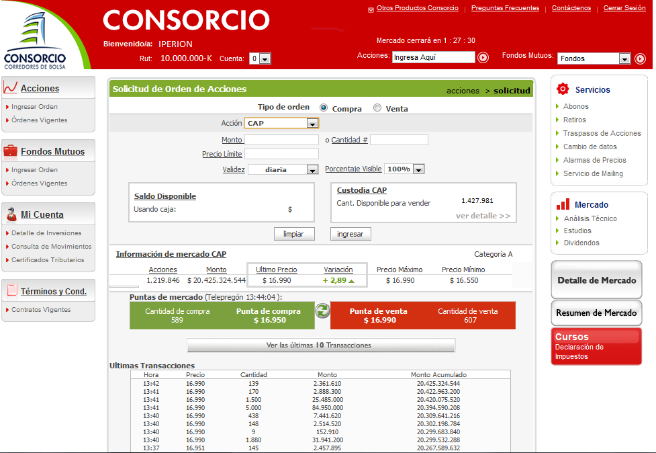This screenshot has width=656, height=453.
Task: Open Detalle de Inversiones
Action: [x=46, y=233]
